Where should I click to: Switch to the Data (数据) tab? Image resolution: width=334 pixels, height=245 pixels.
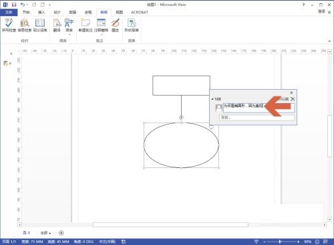coord(73,12)
